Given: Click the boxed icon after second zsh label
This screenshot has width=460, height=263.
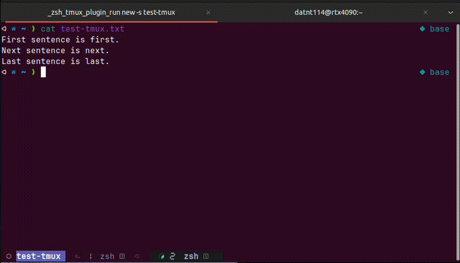Looking at the screenshot, I should pyautogui.click(x=206, y=256).
